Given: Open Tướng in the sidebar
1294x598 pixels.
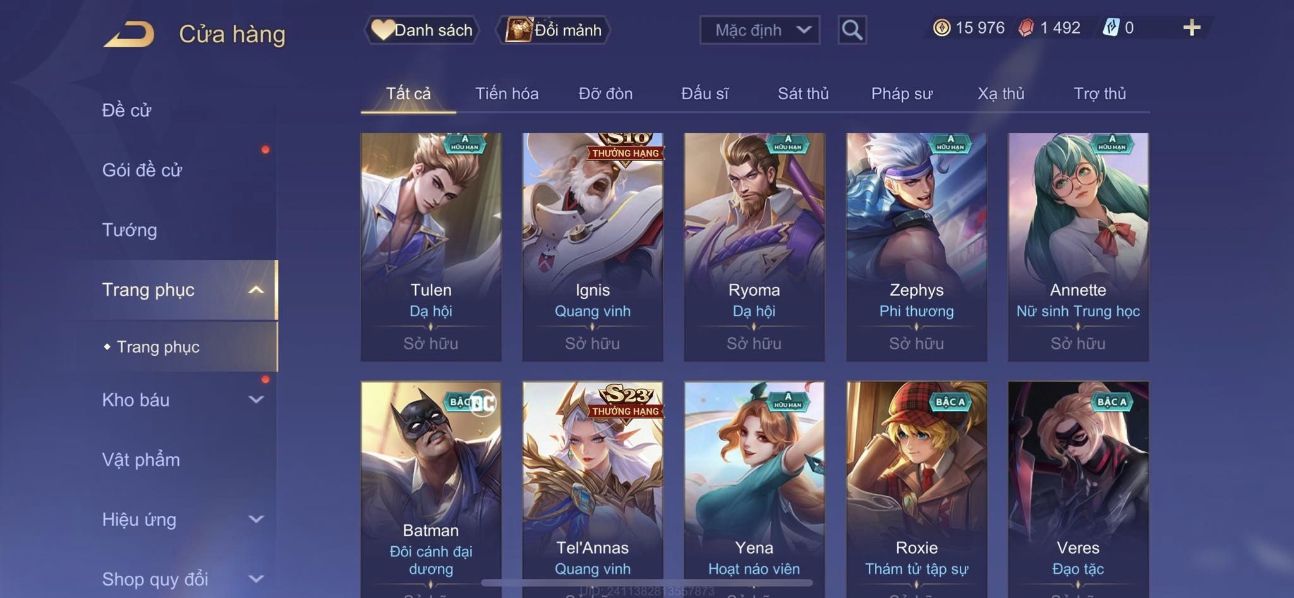Looking at the screenshot, I should 130,230.
